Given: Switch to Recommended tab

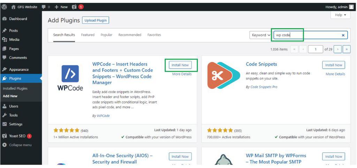Looking at the screenshot, I should 130,35.
